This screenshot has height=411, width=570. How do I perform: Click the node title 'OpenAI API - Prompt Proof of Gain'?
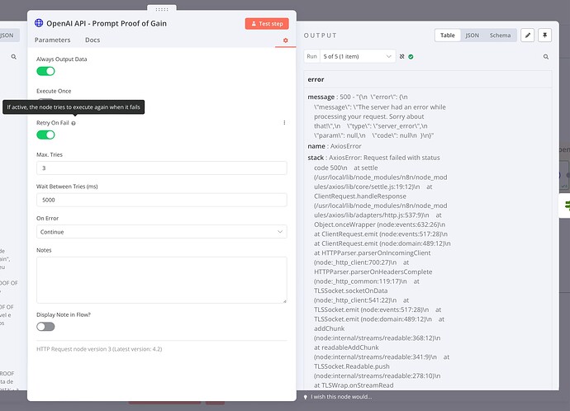[107, 24]
